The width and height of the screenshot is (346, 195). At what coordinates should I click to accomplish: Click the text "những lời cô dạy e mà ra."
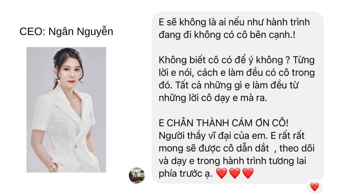(213, 98)
